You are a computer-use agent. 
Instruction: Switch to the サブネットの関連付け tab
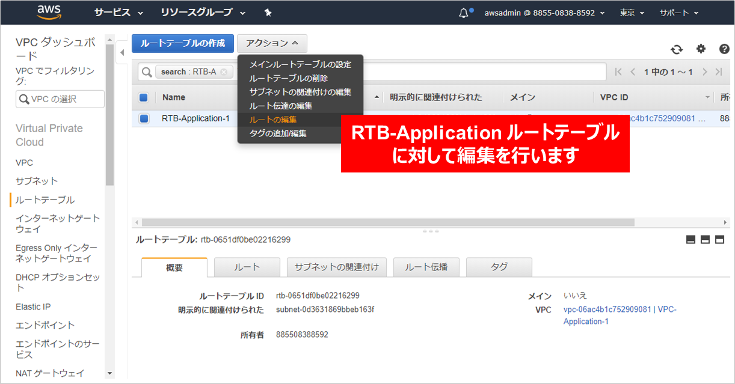pyautogui.click(x=337, y=267)
